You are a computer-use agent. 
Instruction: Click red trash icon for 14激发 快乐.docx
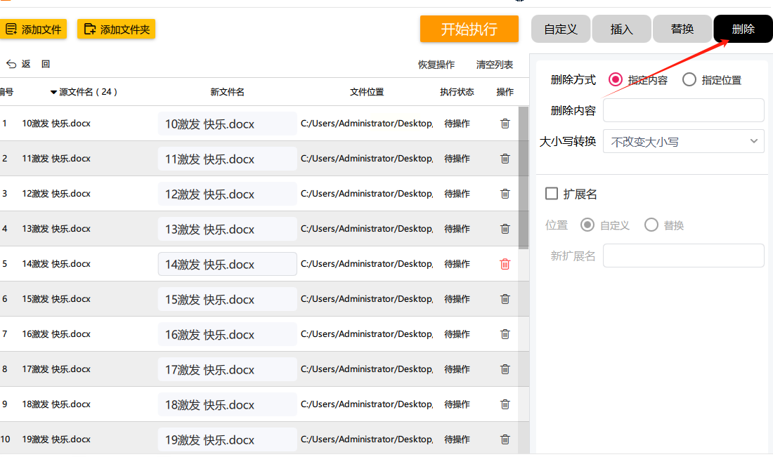pyautogui.click(x=505, y=264)
